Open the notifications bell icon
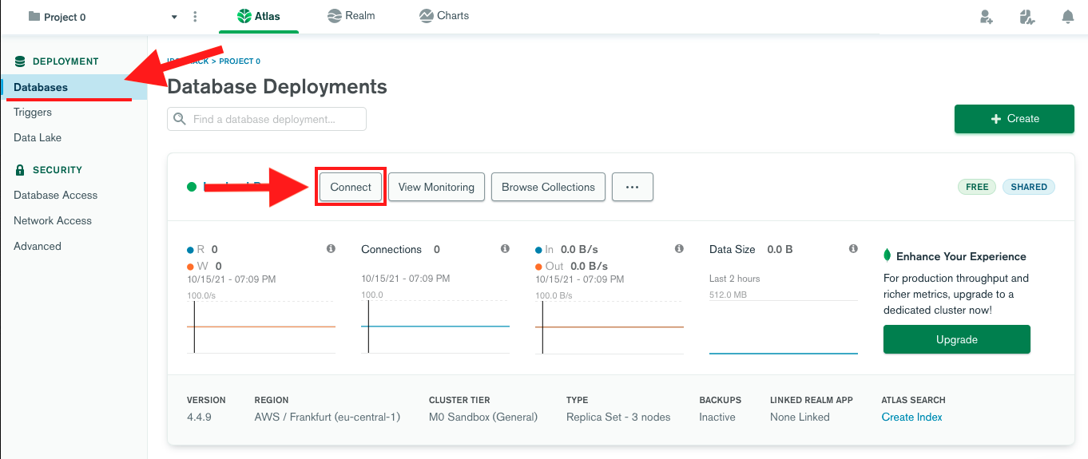1088x459 pixels. point(1068,17)
